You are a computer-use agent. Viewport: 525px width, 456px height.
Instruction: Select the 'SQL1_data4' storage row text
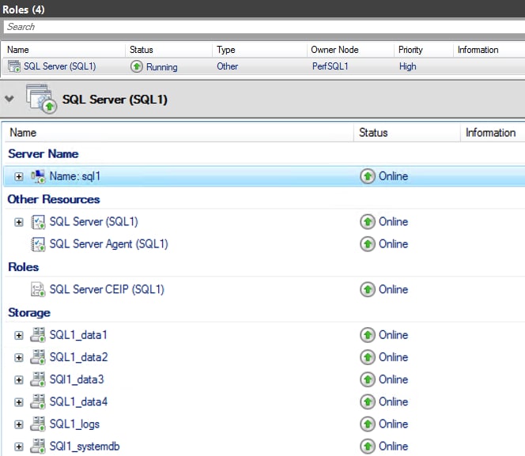point(79,401)
